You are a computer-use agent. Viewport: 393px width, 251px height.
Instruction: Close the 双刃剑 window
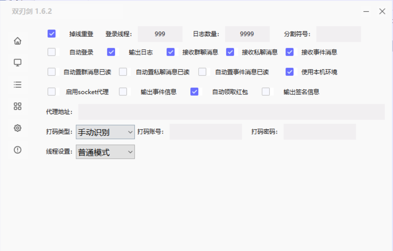click(382, 11)
